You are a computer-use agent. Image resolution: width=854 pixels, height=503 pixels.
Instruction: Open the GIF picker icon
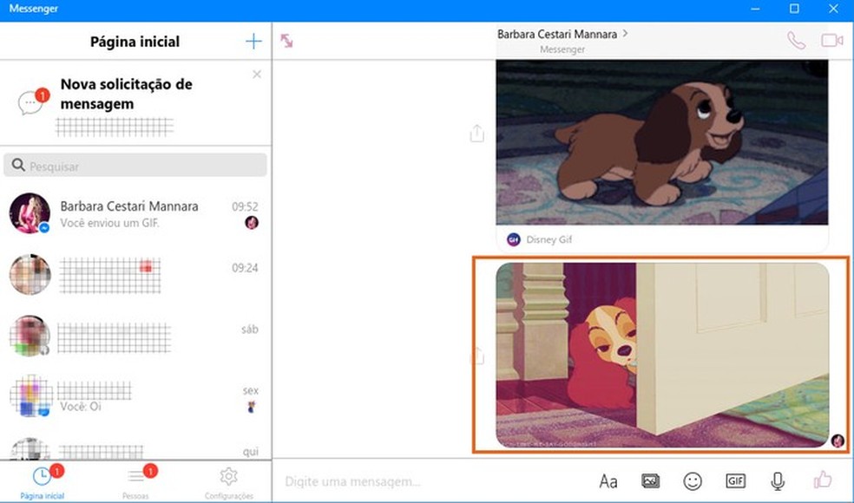tap(735, 480)
